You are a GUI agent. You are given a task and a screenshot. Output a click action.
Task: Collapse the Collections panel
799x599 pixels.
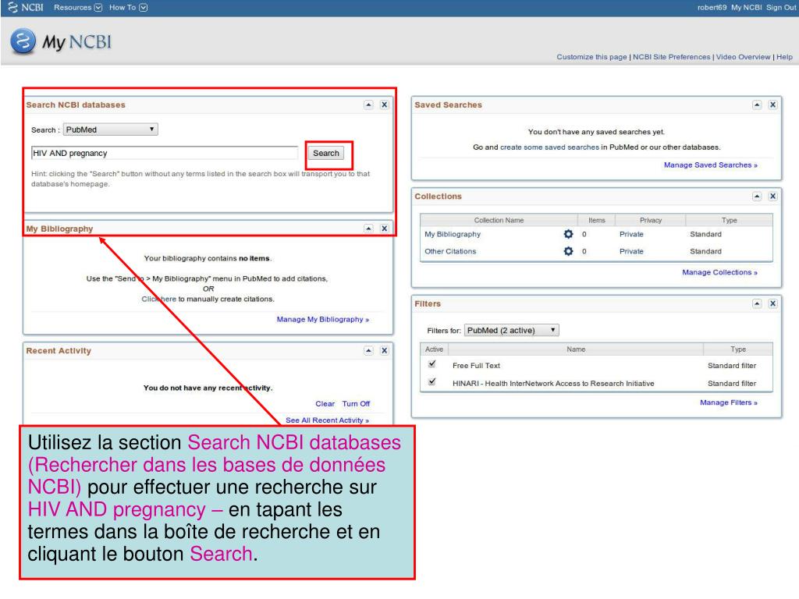pyautogui.click(x=757, y=196)
